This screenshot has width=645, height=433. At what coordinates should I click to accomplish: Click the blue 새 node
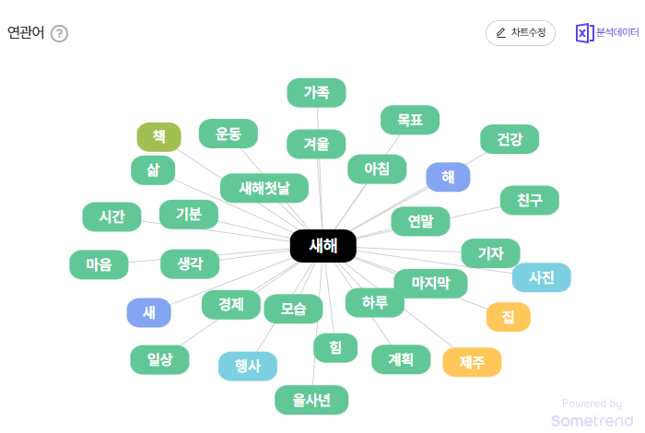coord(149,313)
